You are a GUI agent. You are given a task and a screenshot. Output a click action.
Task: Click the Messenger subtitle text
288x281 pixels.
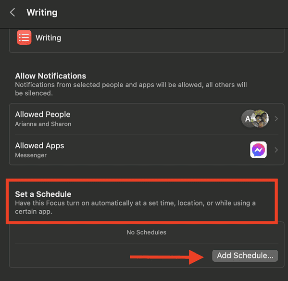point(31,155)
